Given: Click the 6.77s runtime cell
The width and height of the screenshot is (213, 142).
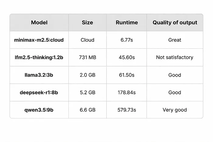Looking at the screenshot, I should pyautogui.click(x=127, y=40).
